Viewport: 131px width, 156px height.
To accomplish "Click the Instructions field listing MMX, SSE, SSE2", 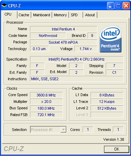I will click(76, 79).
